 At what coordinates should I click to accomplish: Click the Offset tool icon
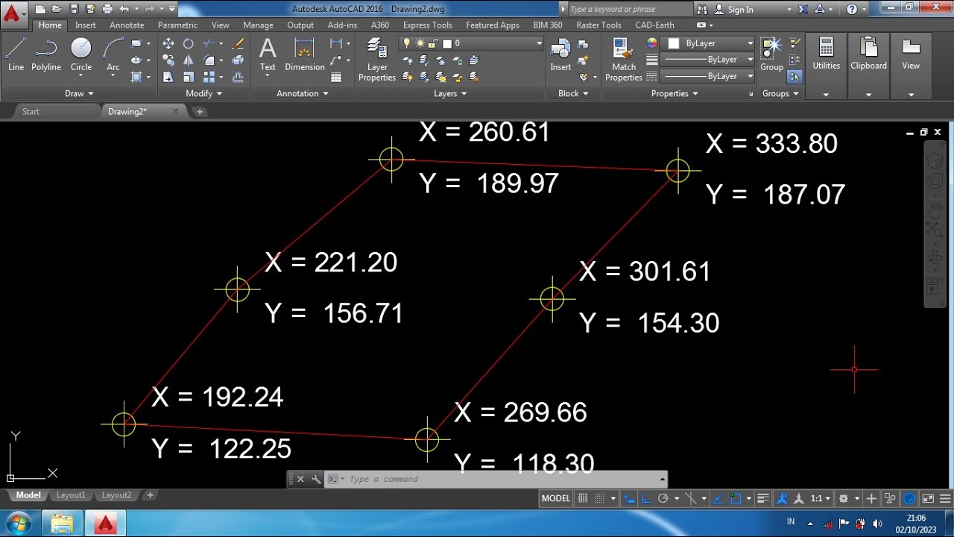pos(238,77)
